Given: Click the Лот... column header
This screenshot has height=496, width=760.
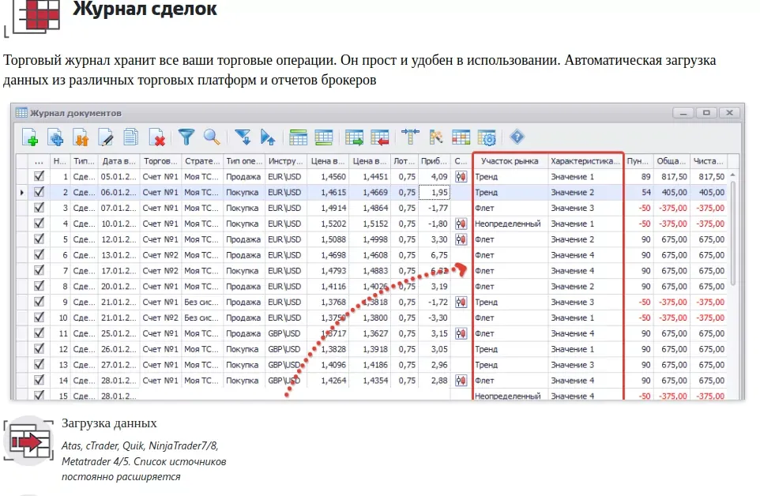Looking at the screenshot, I should pyautogui.click(x=404, y=161).
